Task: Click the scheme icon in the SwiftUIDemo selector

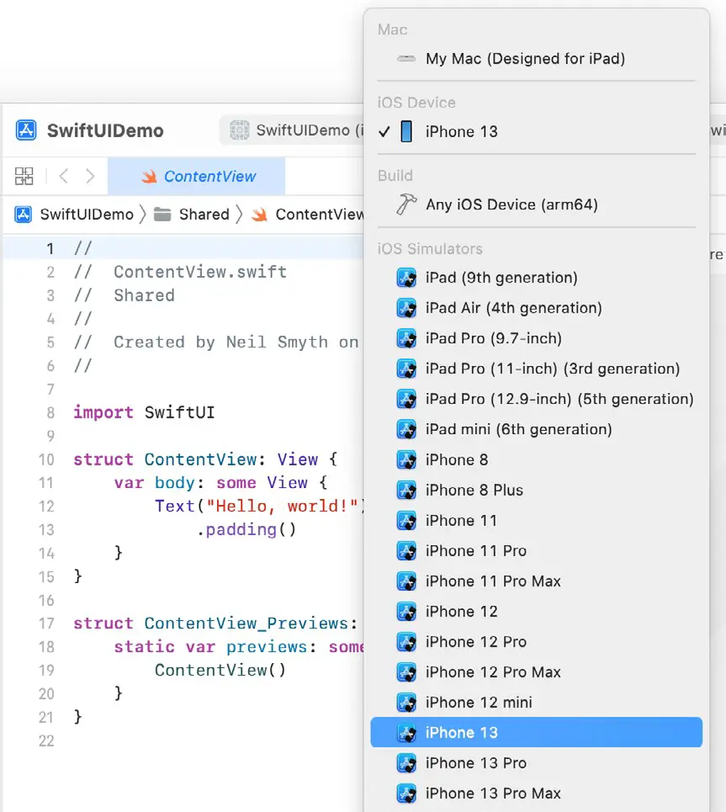Action: pos(240,130)
